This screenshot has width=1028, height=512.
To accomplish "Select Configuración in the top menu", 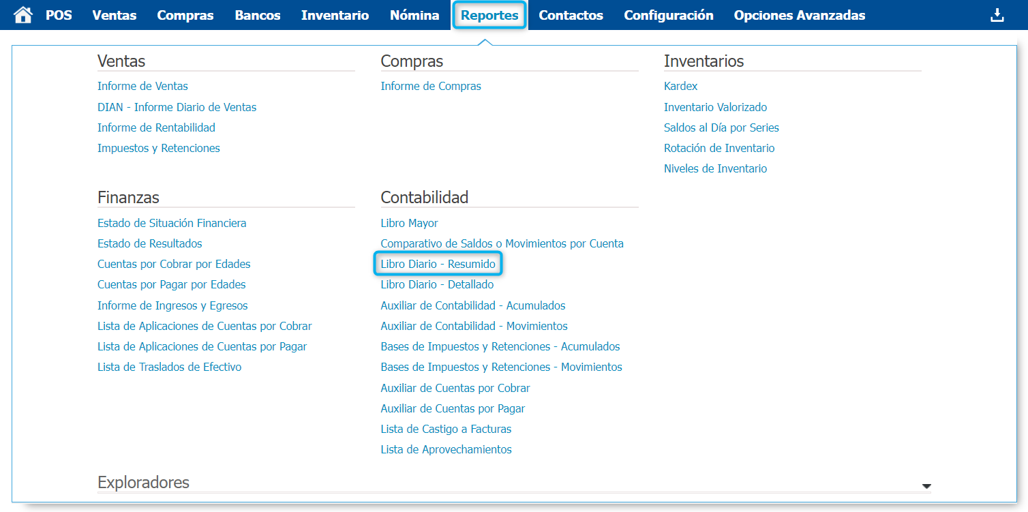I will click(x=668, y=15).
